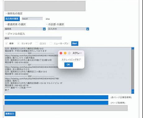Toggle the ランキング checkbox
The image size is (143, 118).
point(18,43)
